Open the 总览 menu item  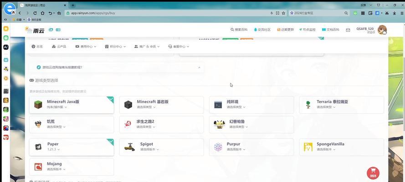(37, 47)
